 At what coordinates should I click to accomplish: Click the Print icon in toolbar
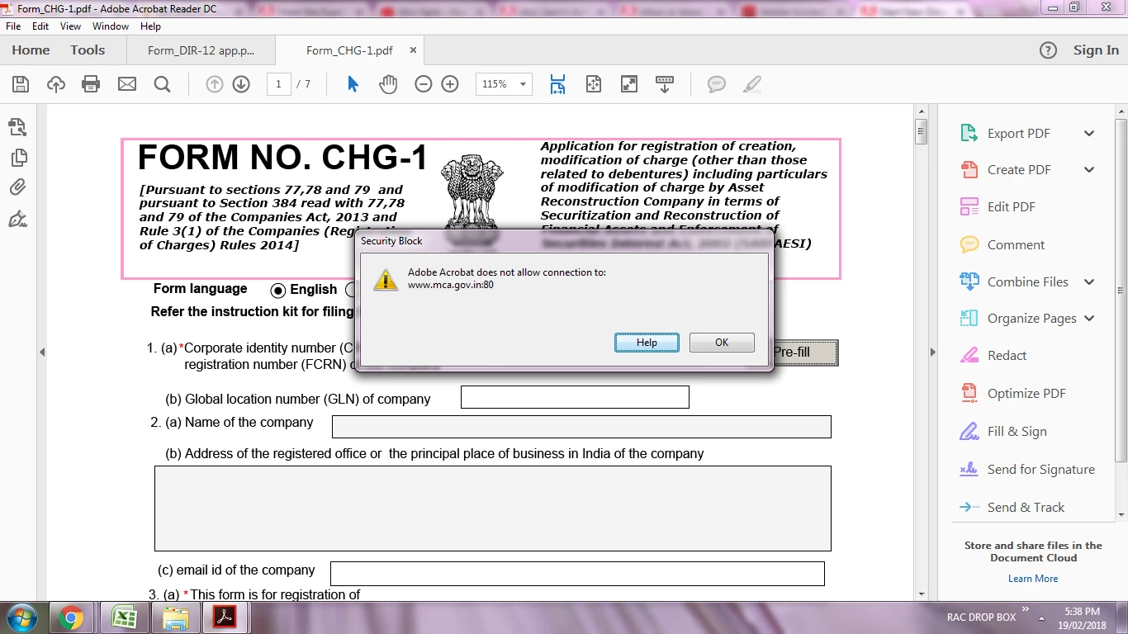pyautogui.click(x=91, y=84)
